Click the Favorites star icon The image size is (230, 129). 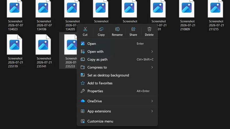click(x=83, y=83)
